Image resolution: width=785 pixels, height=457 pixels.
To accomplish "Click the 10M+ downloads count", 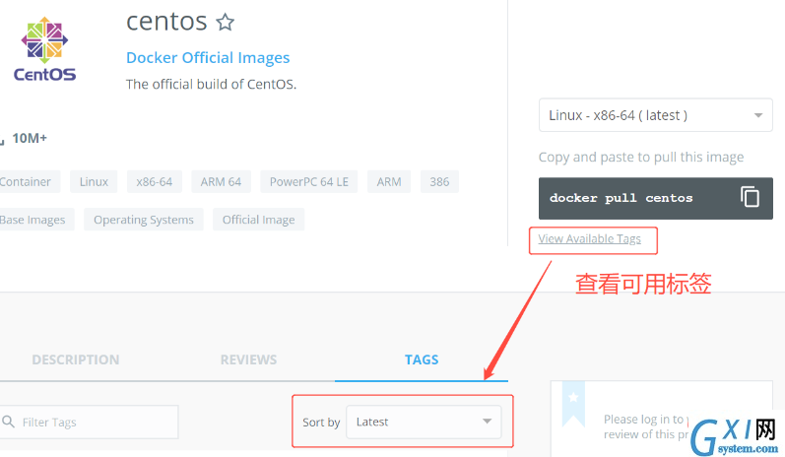I will 30,138.
